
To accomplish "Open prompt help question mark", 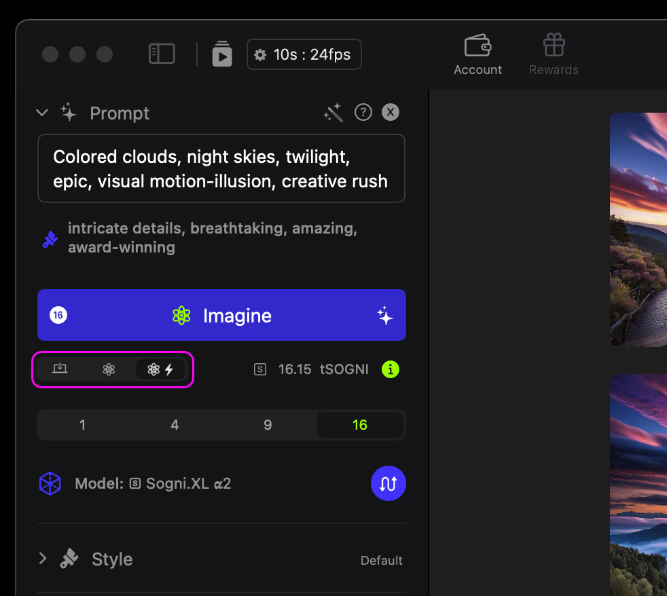I will coord(363,113).
